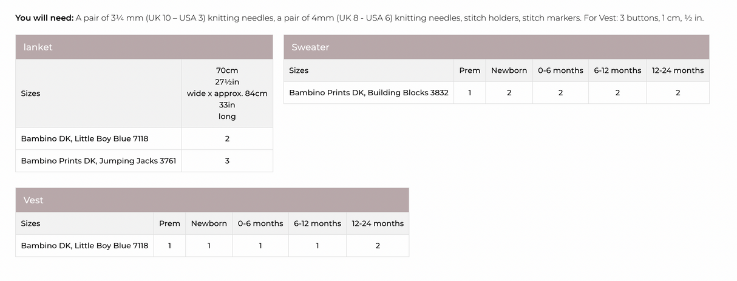The width and height of the screenshot is (737, 281).
Task: Click the blanket dimensions cell starting with 70cm
Action: click(227, 93)
